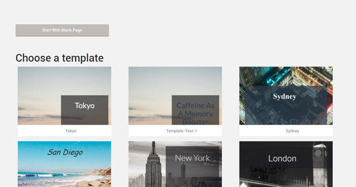Click the Template-Test-1 caption label
Image resolution: width=356 pixels, height=187 pixels.
click(182, 131)
